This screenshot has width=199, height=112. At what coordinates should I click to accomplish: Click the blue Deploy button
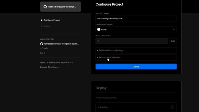tap(136, 67)
